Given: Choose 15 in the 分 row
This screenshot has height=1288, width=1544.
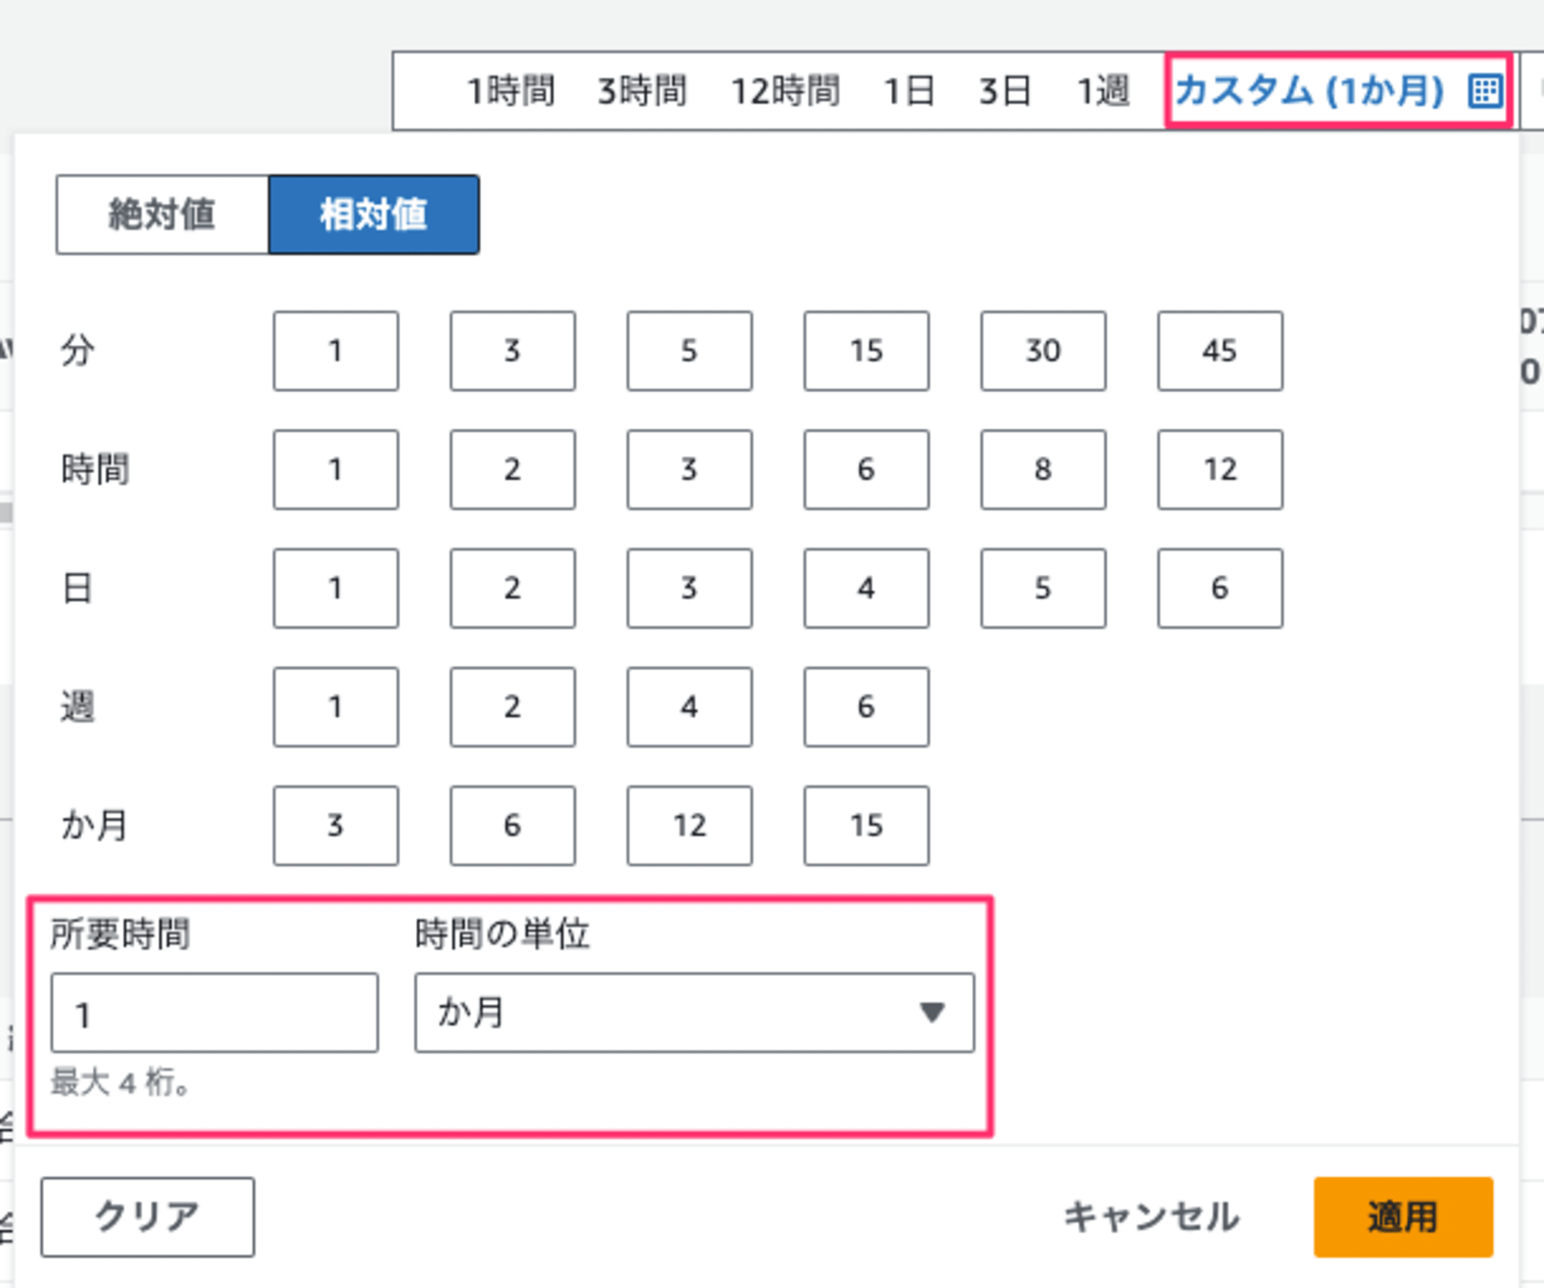Looking at the screenshot, I should [866, 351].
